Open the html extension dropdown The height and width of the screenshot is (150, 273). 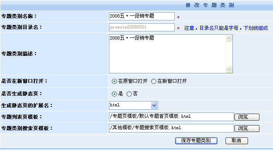133,106
